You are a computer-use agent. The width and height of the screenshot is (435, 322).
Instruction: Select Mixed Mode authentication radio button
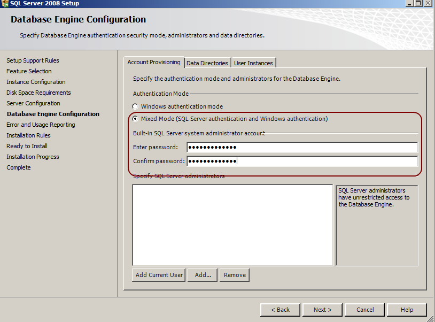pyautogui.click(x=135, y=119)
